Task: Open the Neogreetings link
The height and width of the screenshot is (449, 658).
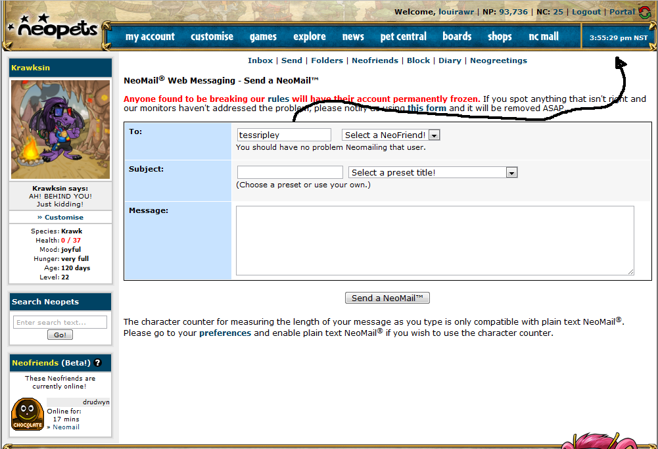Action: (498, 60)
